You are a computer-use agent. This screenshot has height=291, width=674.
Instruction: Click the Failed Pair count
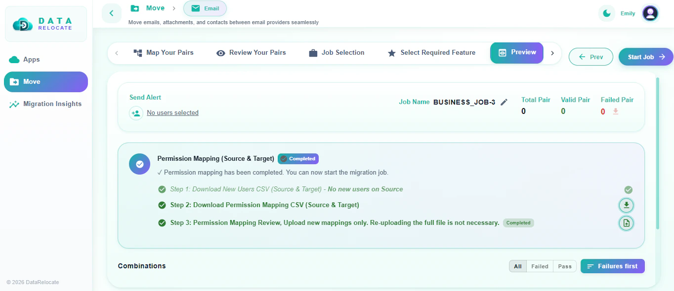click(603, 112)
